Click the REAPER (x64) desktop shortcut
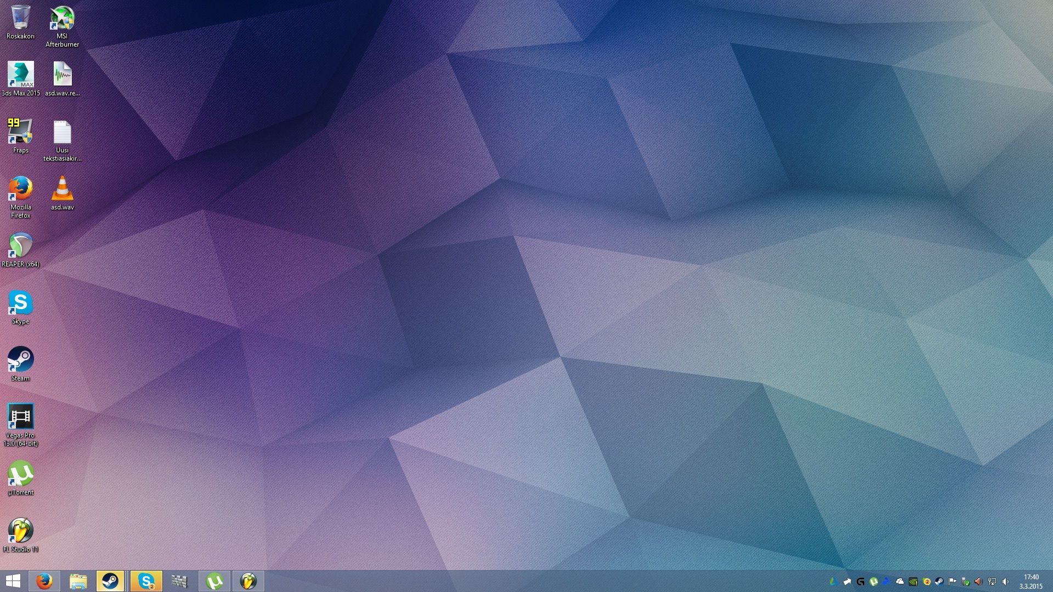This screenshot has height=592, width=1053. click(20, 246)
